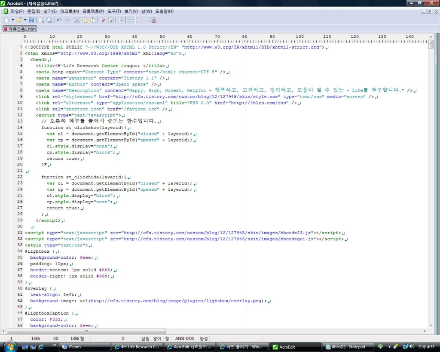The width and height of the screenshot is (440, 352).
Task: Redo the last undone edit
Action: click(67, 20)
